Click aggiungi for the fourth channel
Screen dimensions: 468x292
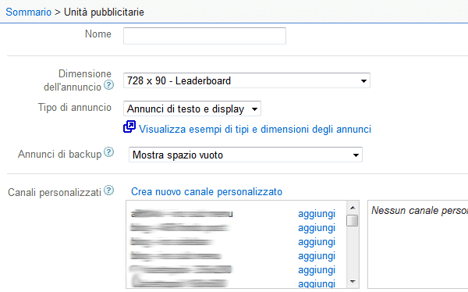pyautogui.click(x=317, y=256)
